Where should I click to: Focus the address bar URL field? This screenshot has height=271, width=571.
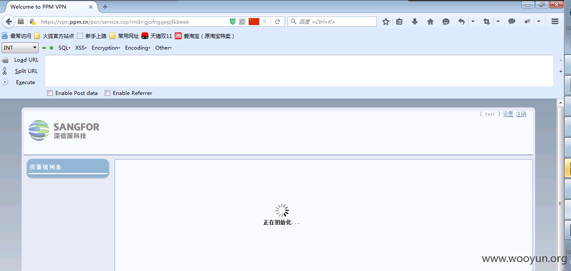click(x=134, y=22)
